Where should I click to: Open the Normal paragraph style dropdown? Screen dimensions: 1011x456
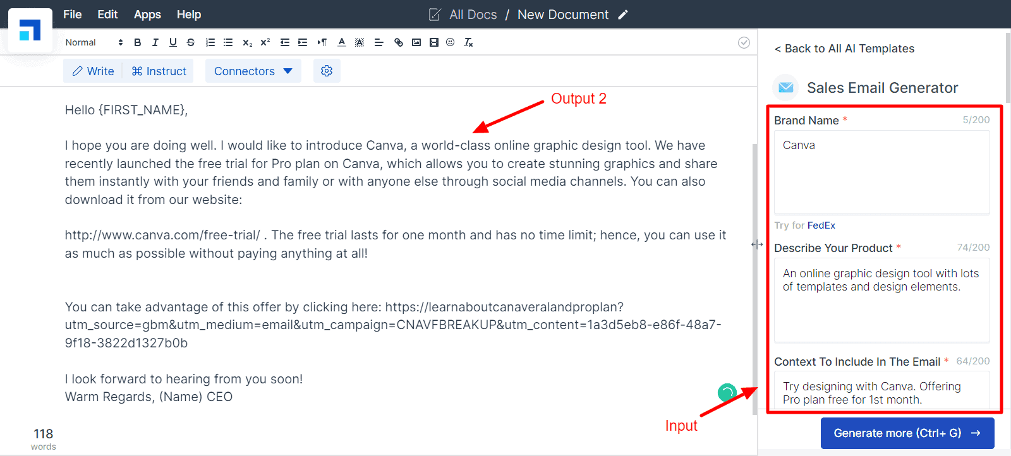pos(94,42)
